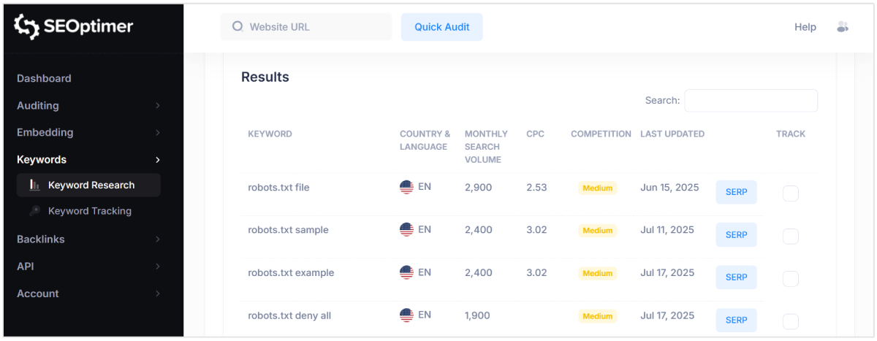Tick the Track checkbox for robots.txt example
This screenshot has height=341, width=877.
790,278
